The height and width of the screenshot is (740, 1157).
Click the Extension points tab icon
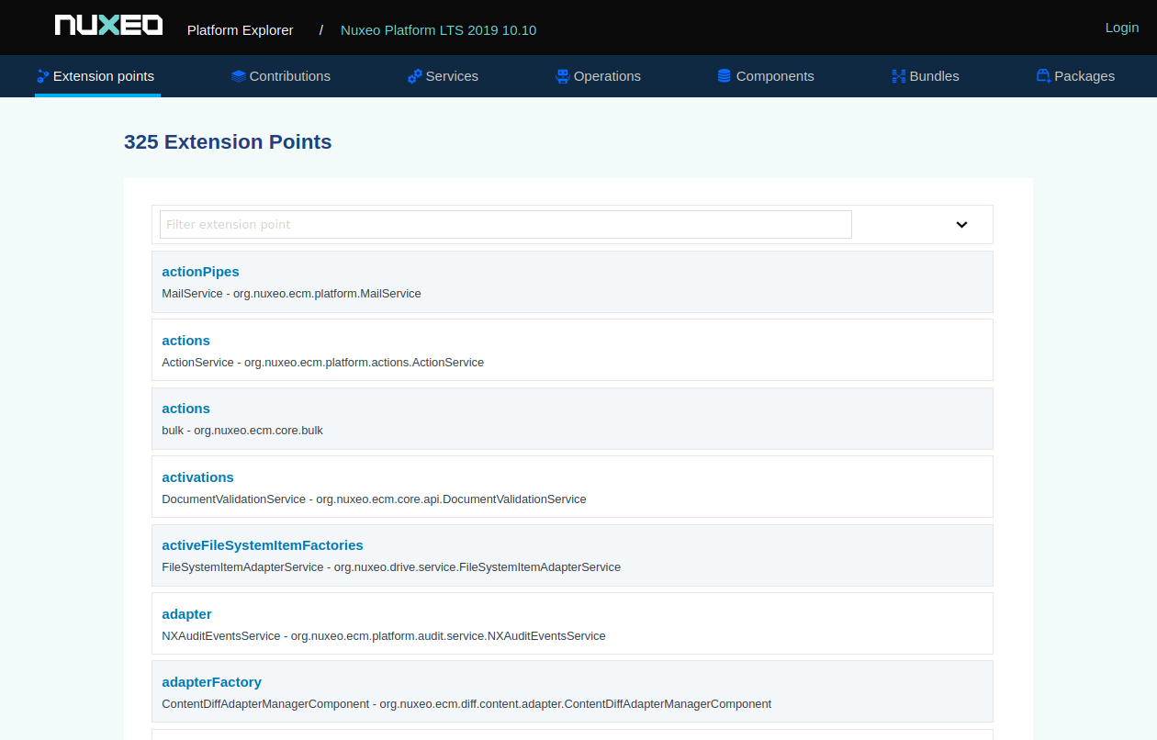pyautogui.click(x=42, y=76)
